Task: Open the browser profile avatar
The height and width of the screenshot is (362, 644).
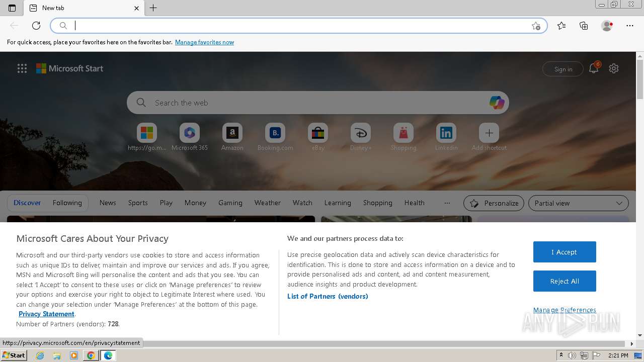Action: [607, 26]
